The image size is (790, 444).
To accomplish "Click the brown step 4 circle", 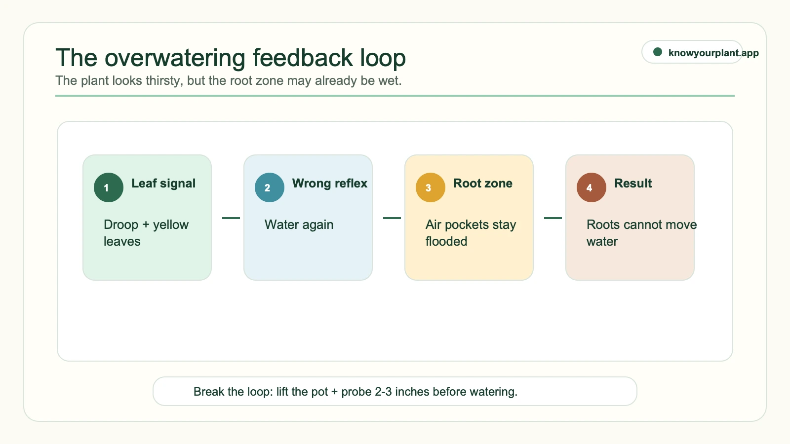I will click(x=592, y=187).
